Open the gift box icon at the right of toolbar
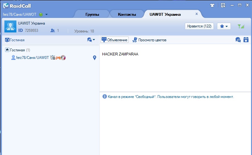The image size is (252, 155). 246,40
